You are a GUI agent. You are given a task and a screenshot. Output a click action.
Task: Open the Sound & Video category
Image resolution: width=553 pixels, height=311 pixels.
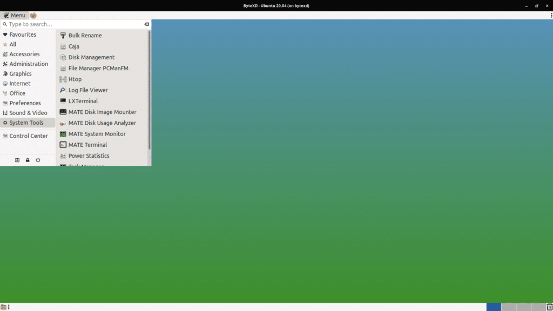tap(28, 113)
